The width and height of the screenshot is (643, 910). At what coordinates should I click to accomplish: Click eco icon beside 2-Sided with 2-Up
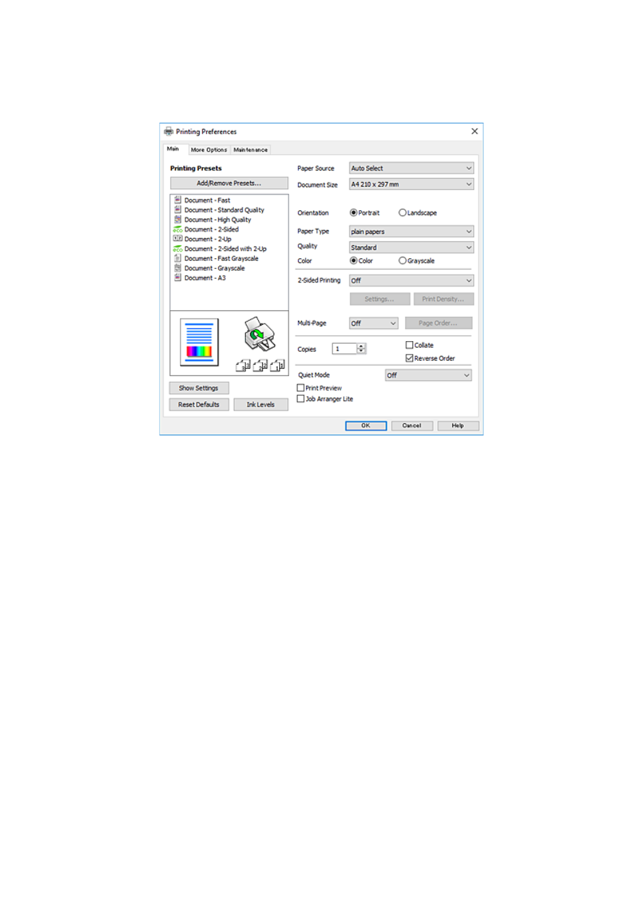177,249
